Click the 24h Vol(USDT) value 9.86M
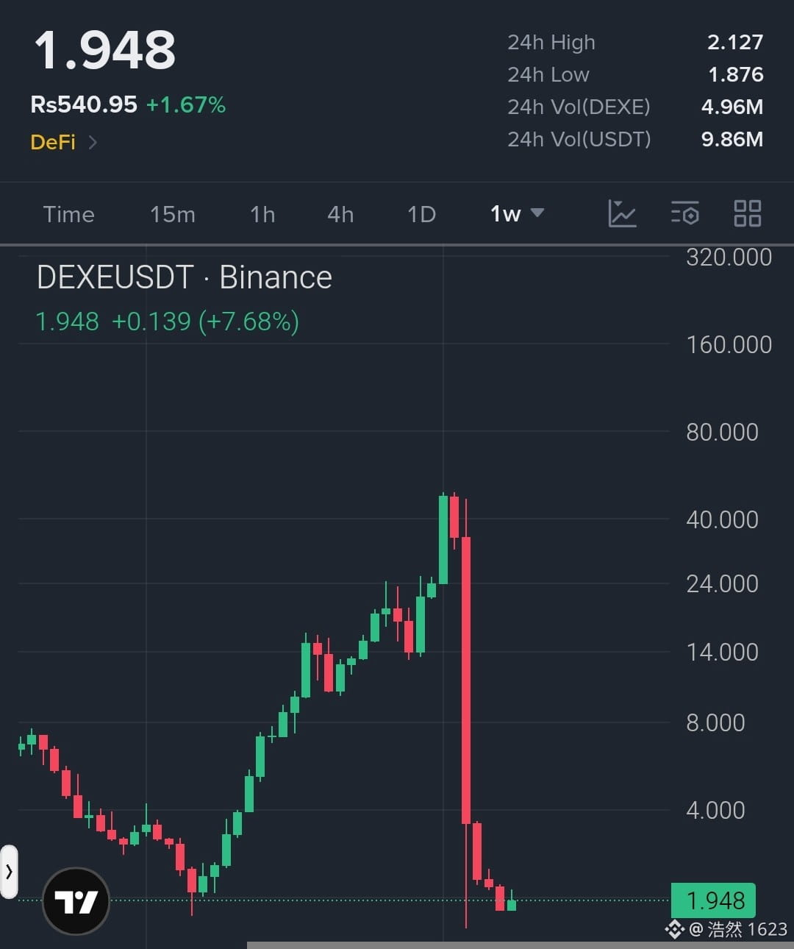 (x=732, y=140)
